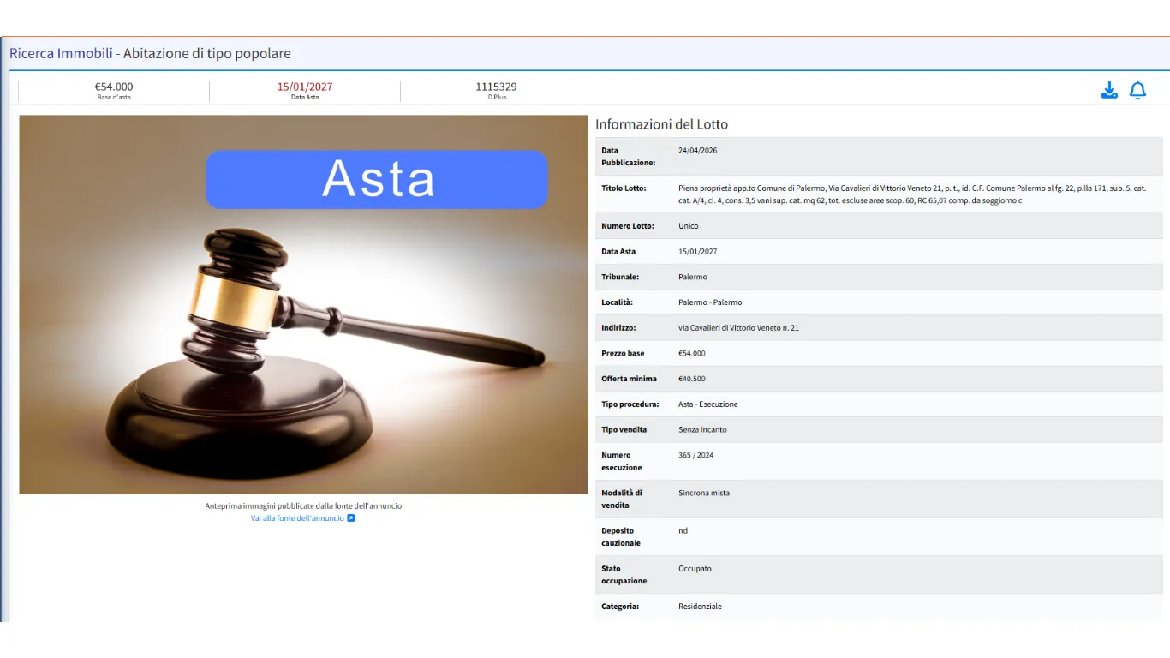
Task: Click the 'Abitazione di tipo popolare' title text
Action: 207,53
